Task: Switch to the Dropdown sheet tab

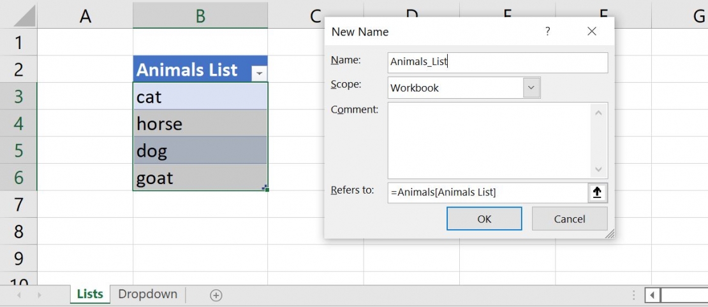Action: [147, 294]
